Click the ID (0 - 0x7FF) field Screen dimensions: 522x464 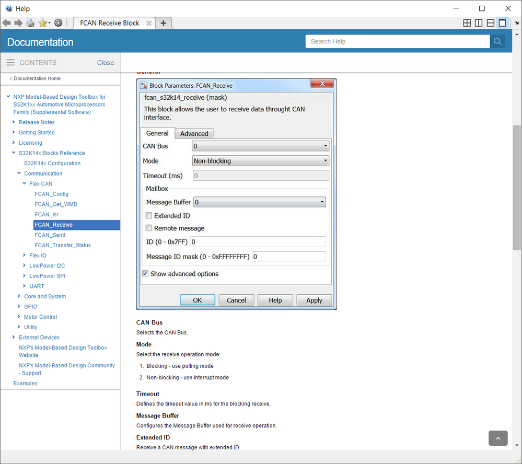coord(258,241)
